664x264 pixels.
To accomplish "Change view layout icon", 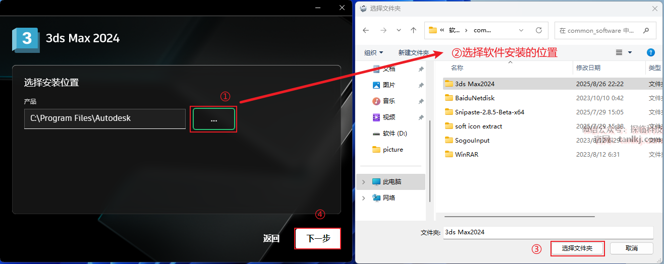I will coord(619,52).
